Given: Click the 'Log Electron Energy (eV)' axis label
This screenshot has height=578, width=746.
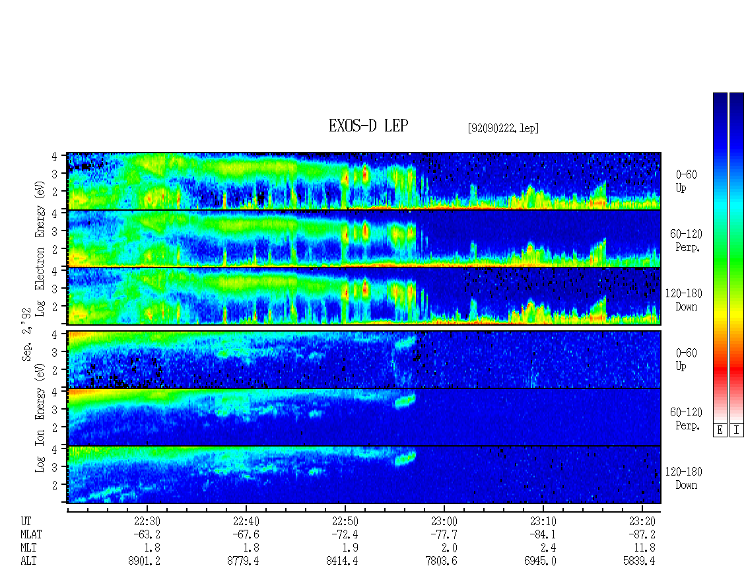Looking at the screenshot, I should 40,248.
